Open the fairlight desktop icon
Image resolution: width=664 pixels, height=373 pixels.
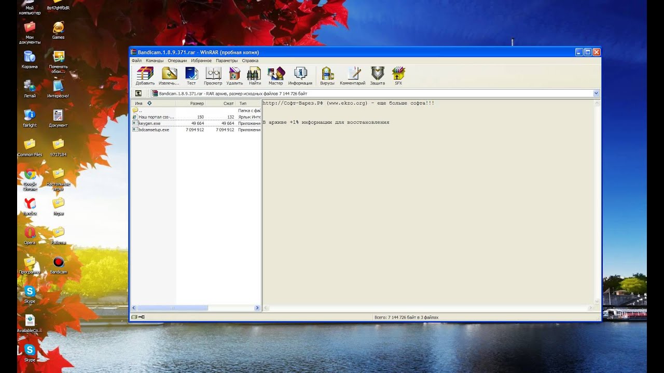point(30,119)
